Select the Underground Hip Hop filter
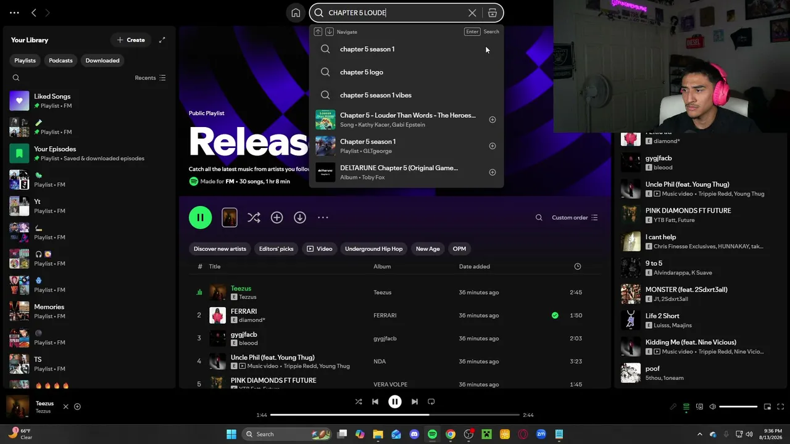Image resolution: width=790 pixels, height=444 pixels. (374, 249)
